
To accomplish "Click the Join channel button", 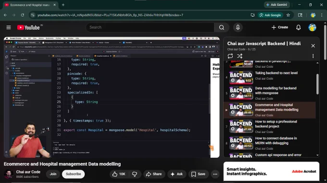I will (x=53, y=174).
